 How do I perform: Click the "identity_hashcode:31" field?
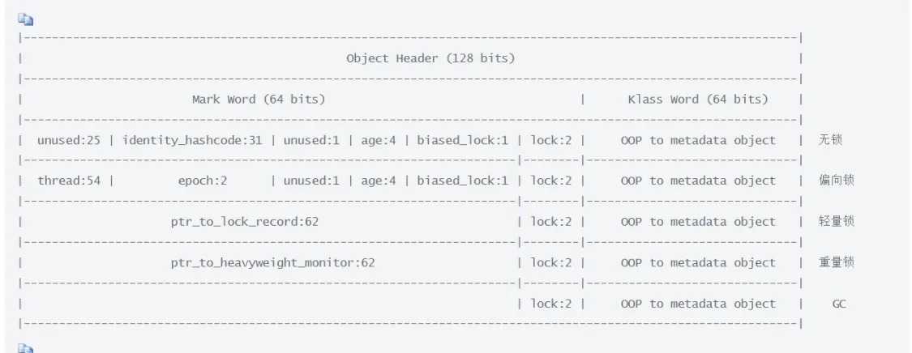[192, 140]
